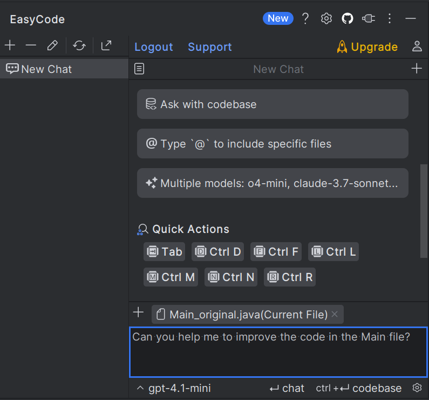
Task: Click the GitHub icon in the header
Action: coord(348,18)
